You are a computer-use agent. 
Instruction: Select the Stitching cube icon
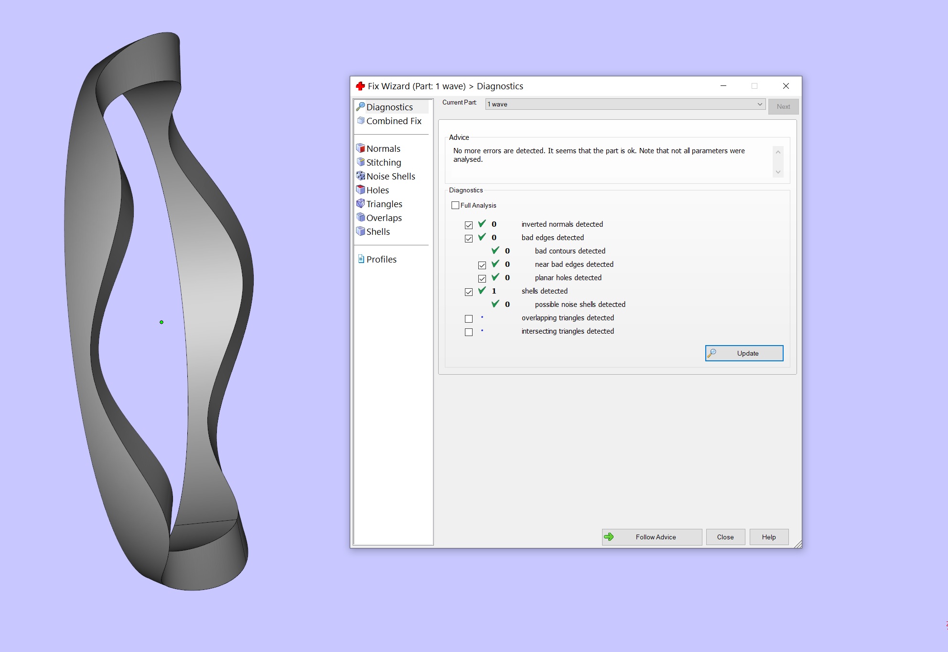(361, 162)
